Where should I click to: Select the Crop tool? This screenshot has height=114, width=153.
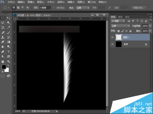pyautogui.click(x=3, y=27)
